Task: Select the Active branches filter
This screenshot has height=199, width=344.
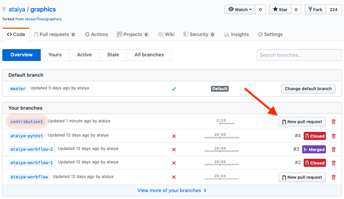Action: 85,55
